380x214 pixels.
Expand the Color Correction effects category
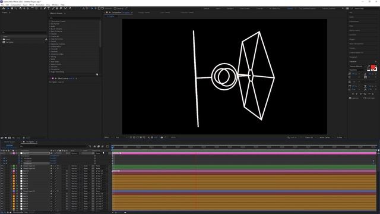click(50, 39)
